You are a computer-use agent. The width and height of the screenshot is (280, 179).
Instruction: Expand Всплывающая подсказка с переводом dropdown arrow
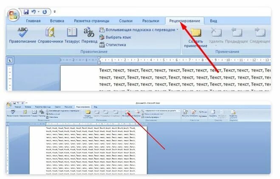coord(177,30)
